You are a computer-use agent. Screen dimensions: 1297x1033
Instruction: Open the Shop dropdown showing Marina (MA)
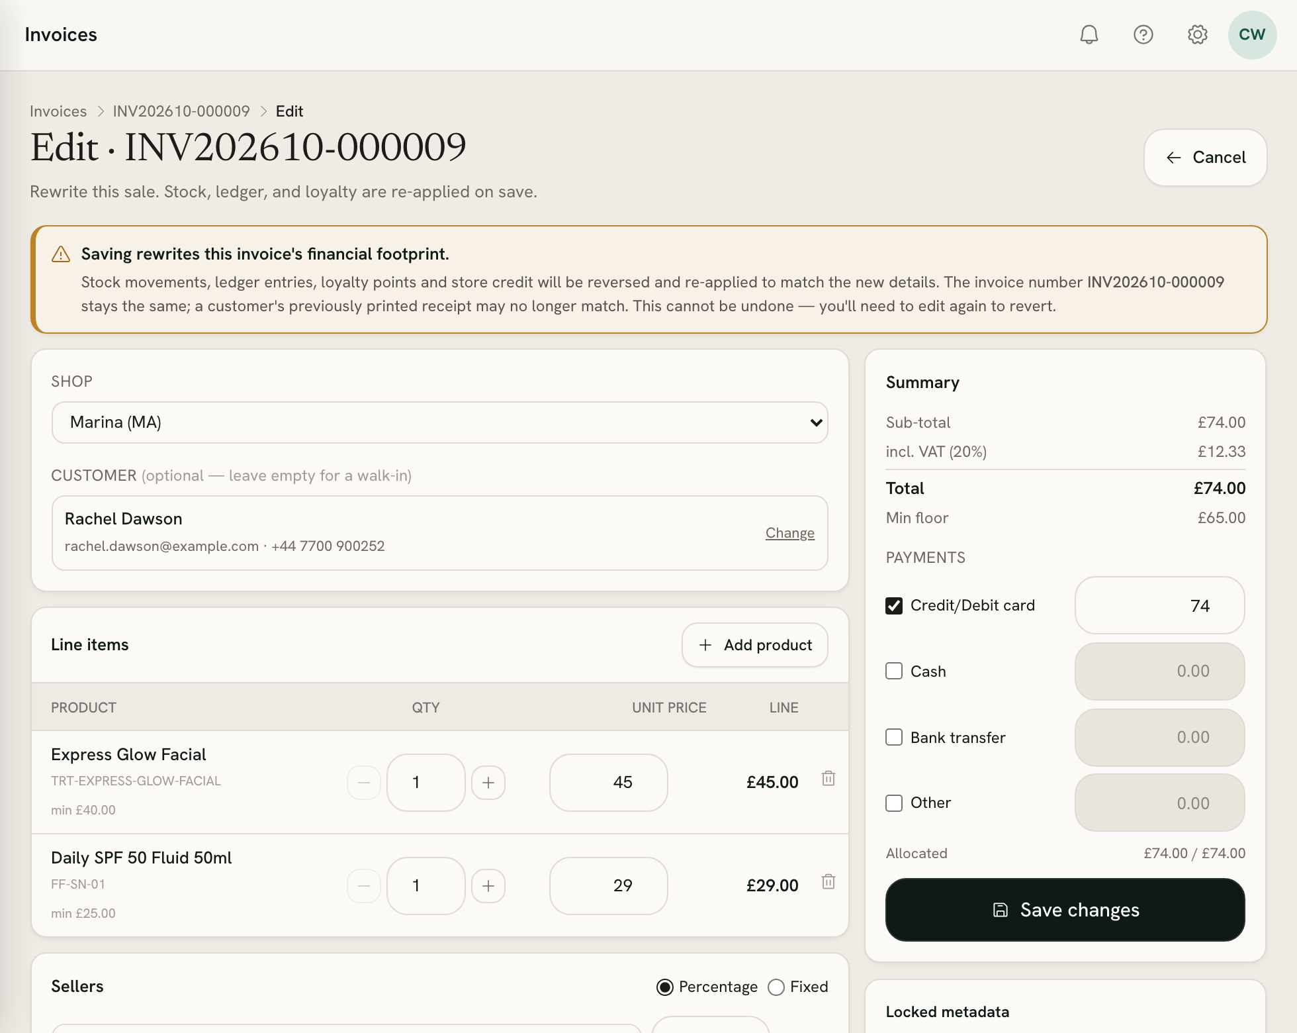pyautogui.click(x=440, y=422)
